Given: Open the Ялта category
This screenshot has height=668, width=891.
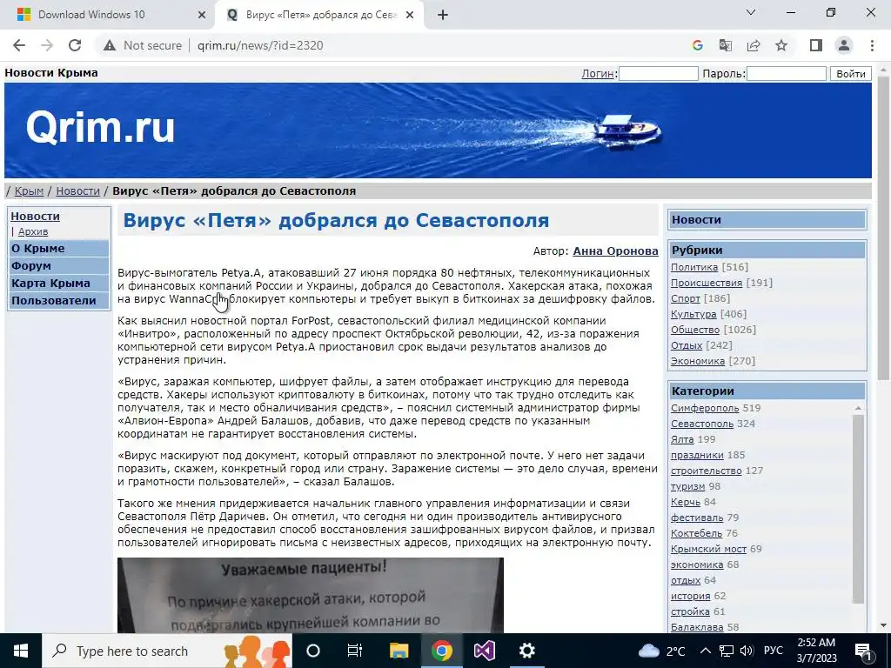Looking at the screenshot, I should click(682, 439).
